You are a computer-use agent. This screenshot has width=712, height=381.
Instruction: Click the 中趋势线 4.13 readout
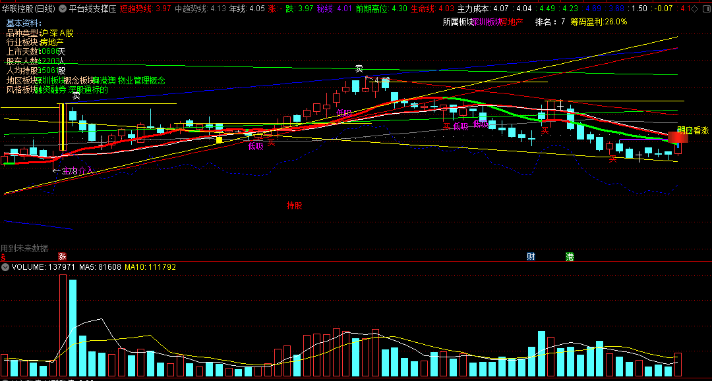[x=200, y=9]
